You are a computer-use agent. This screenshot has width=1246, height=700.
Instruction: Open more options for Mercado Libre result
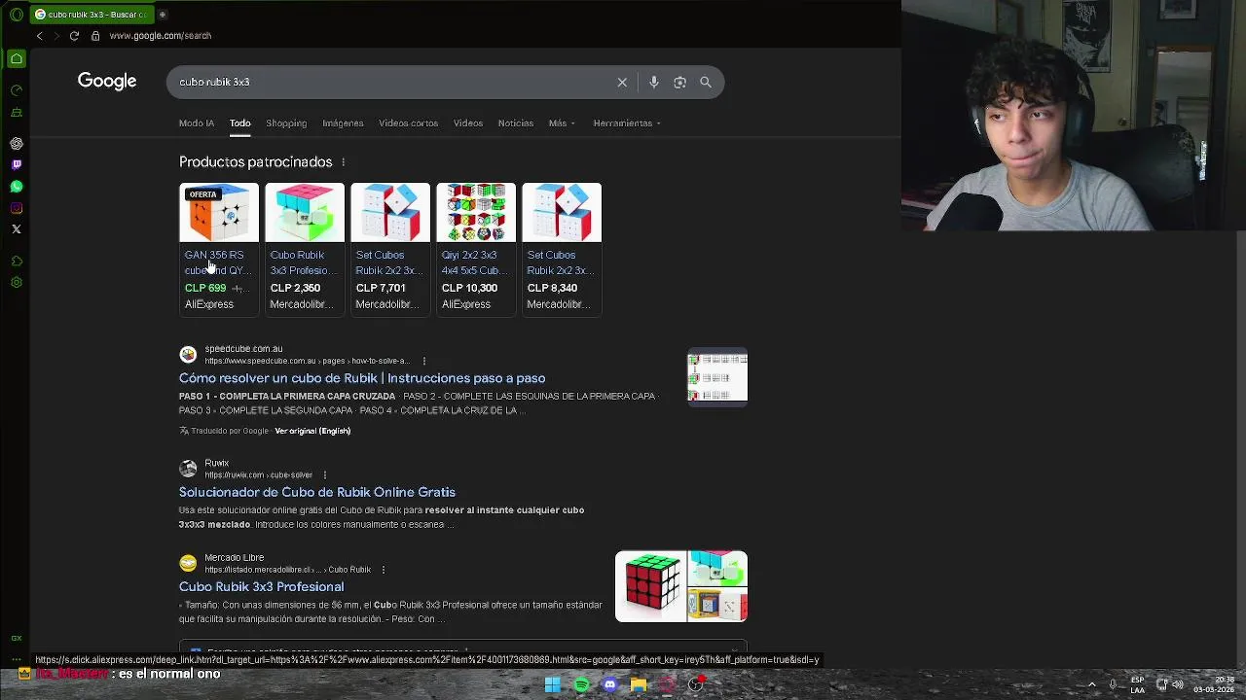[x=383, y=570]
